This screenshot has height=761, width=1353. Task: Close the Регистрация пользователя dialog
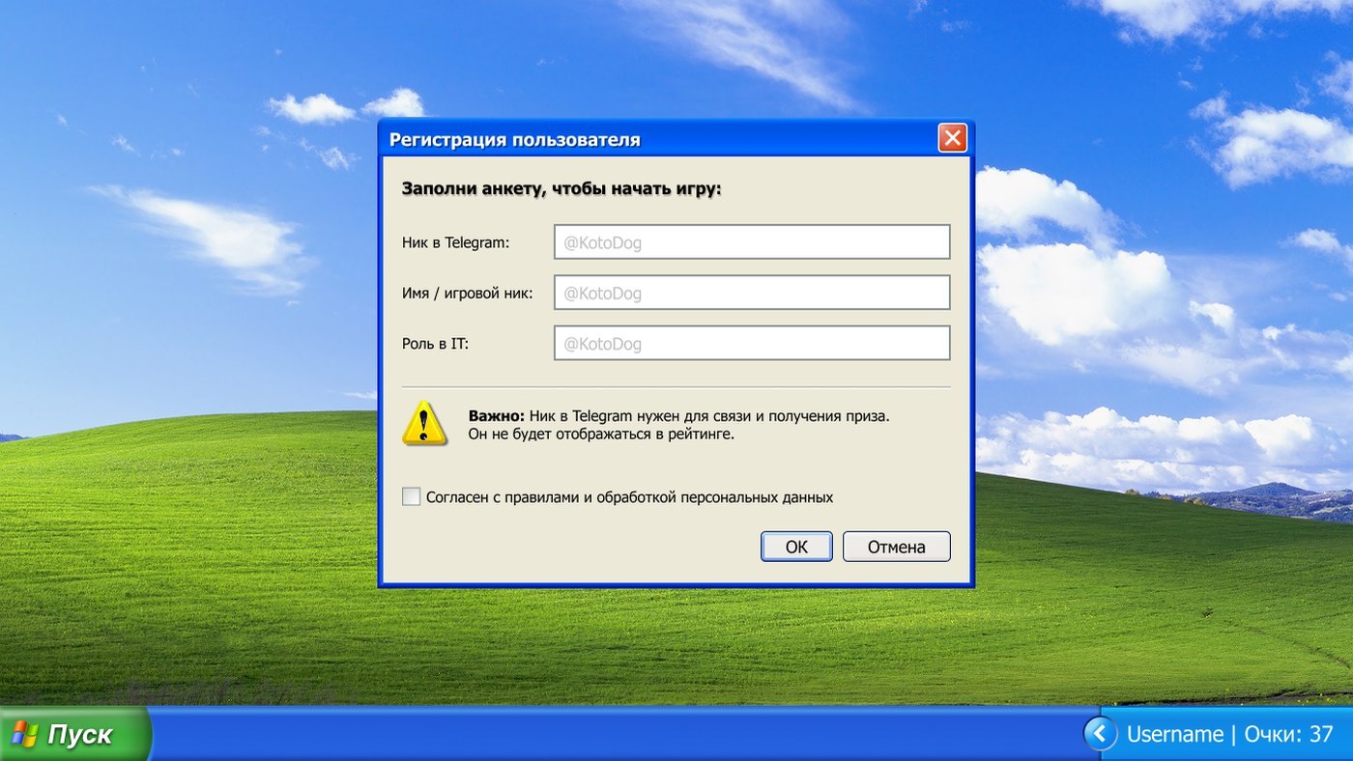click(953, 139)
